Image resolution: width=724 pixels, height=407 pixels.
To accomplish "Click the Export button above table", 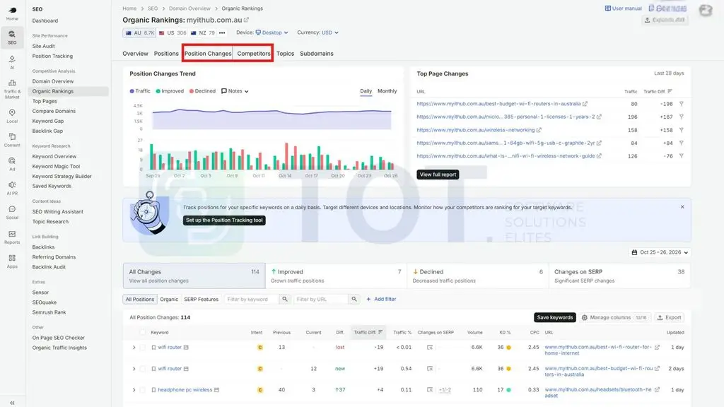I will (670, 317).
